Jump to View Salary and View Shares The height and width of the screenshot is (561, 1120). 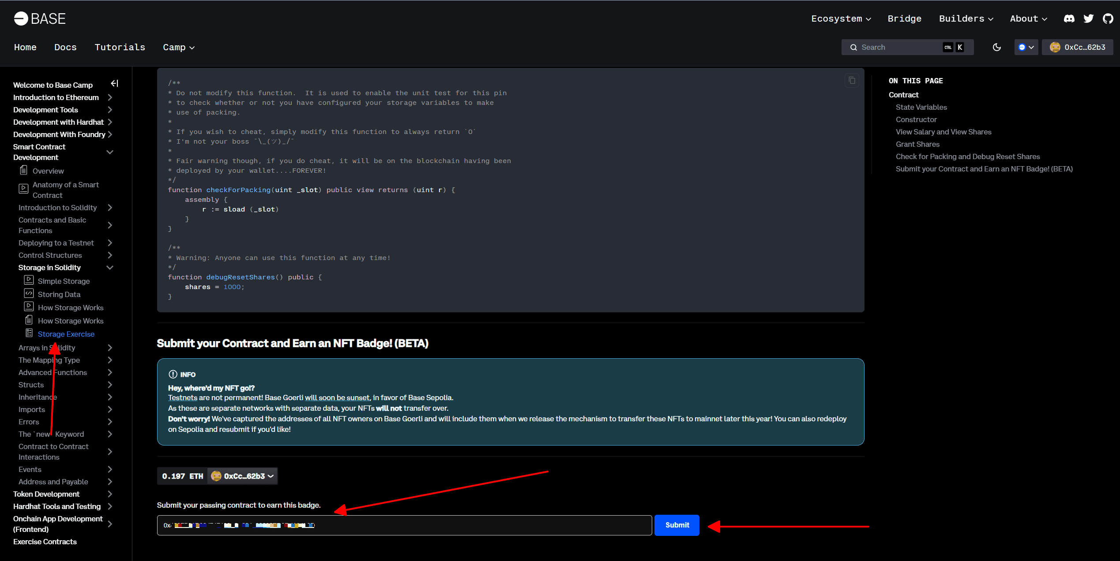(x=943, y=132)
